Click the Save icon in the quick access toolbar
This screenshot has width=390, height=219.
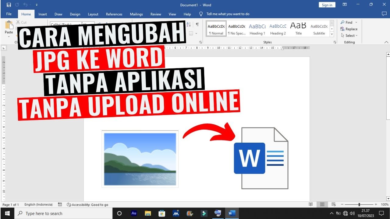point(9,5)
